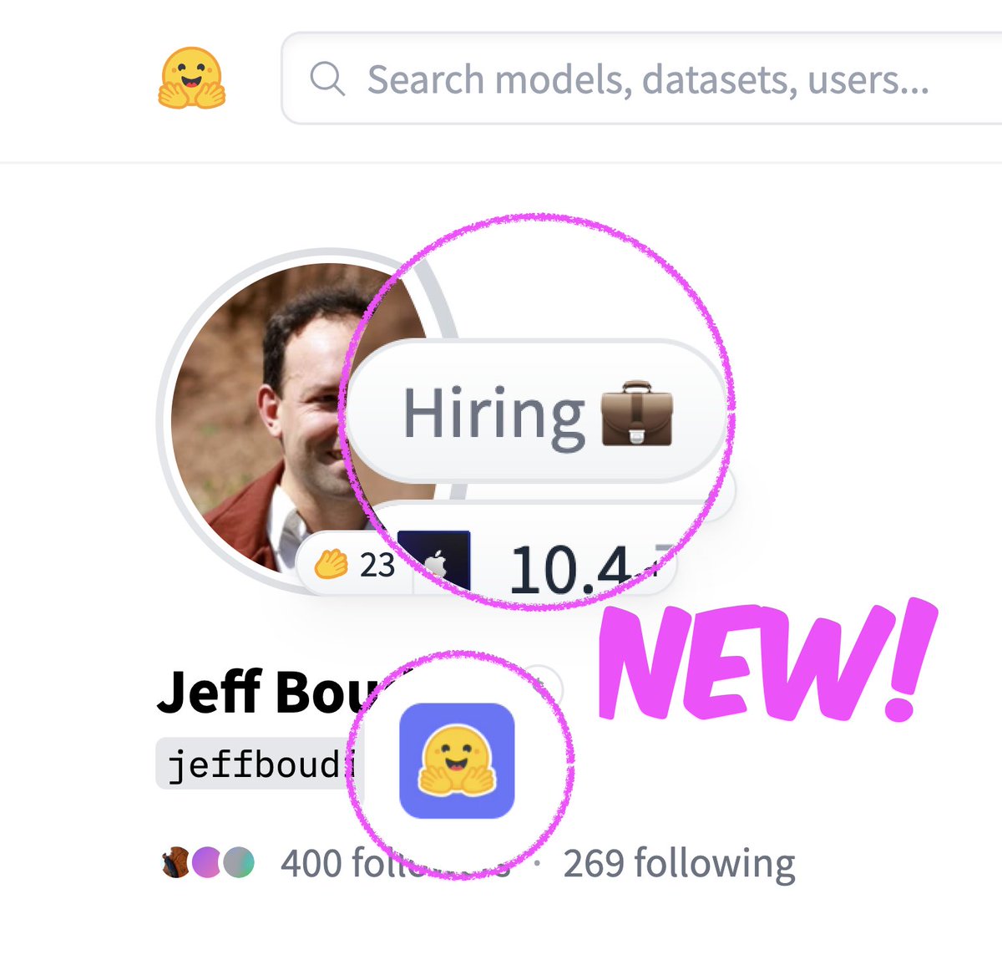Click the Hugging Face logo in header
Image resolution: width=1002 pixels, height=960 pixels.
191,79
